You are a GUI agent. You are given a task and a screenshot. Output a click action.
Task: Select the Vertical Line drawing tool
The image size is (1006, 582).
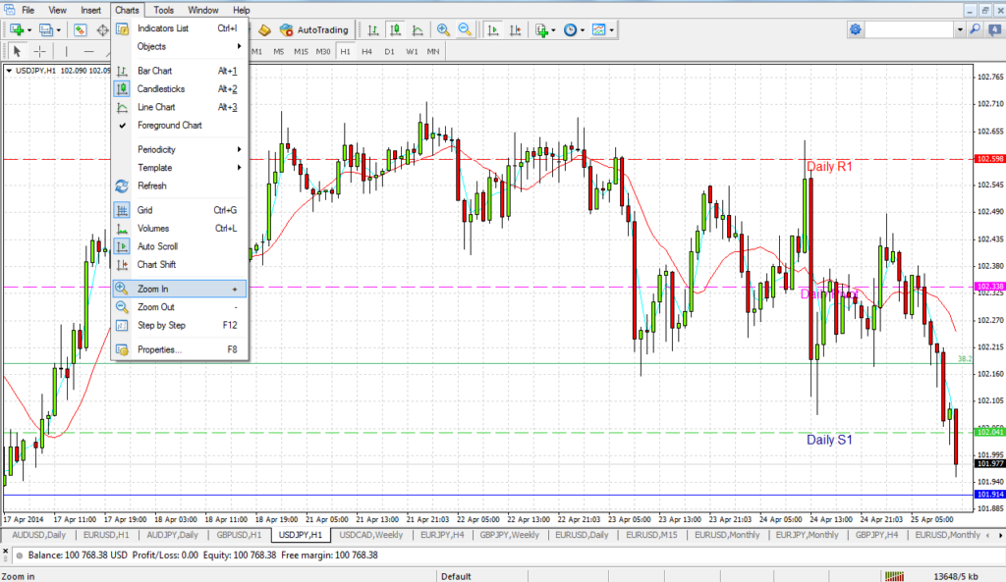[x=66, y=51]
